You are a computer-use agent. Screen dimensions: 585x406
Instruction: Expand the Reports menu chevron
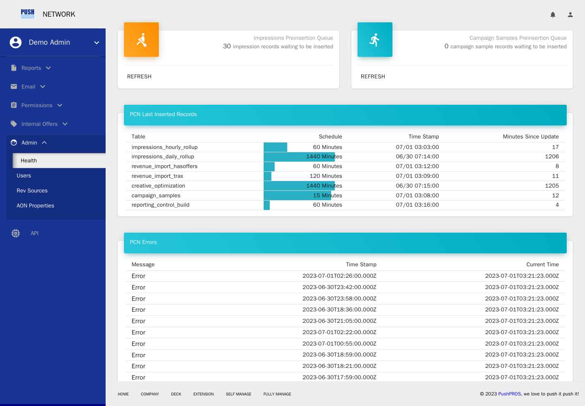[x=48, y=68]
